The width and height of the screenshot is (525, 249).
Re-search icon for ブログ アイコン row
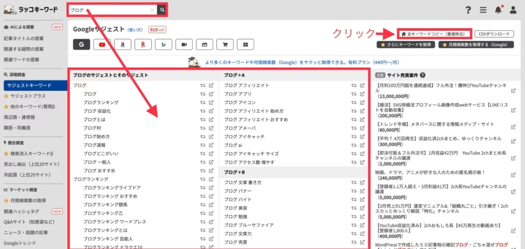point(354,102)
